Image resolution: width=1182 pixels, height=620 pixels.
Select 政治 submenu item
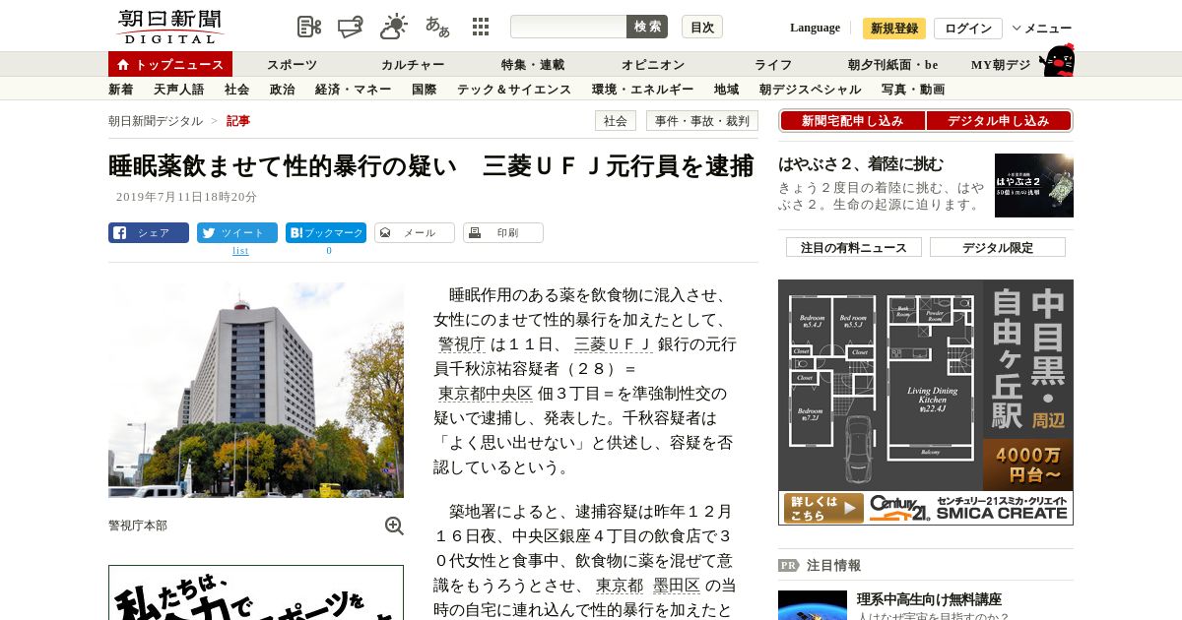click(283, 90)
